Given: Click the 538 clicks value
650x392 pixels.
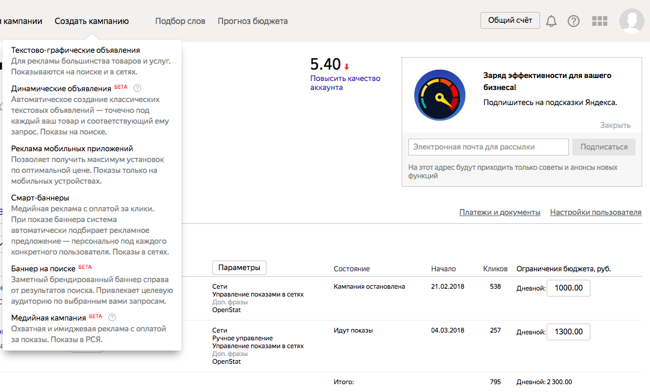Looking at the screenshot, I should [495, 286].
